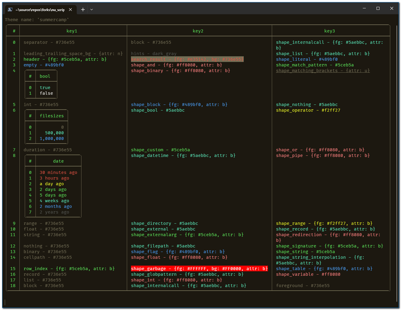The image size is (401, 310).
Task: Click the '3 hours ago' date row
Action: coord(55,178)
